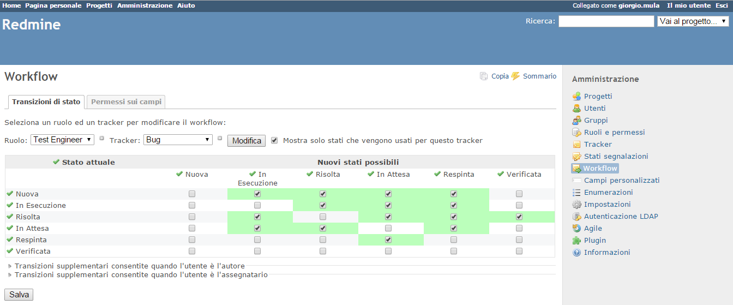Open Il mio utente link

click(689, 5)
